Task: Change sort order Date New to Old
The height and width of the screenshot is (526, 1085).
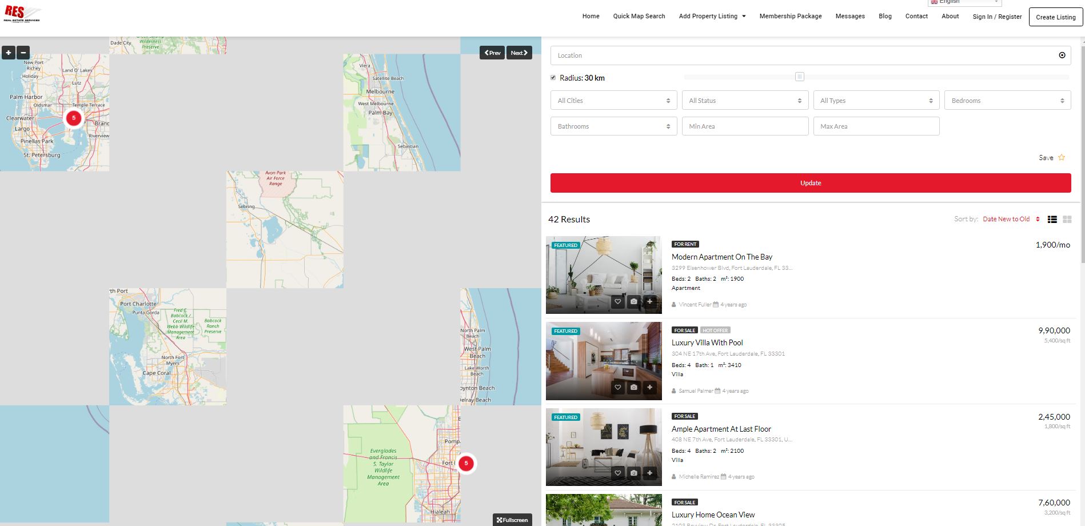Action: [x=1011, y=219]
